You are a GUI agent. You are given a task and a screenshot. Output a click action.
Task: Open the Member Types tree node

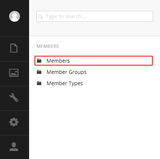65,83
